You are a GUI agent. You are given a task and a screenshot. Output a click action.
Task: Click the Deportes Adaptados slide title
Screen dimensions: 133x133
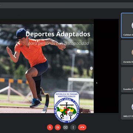point(58,34)
